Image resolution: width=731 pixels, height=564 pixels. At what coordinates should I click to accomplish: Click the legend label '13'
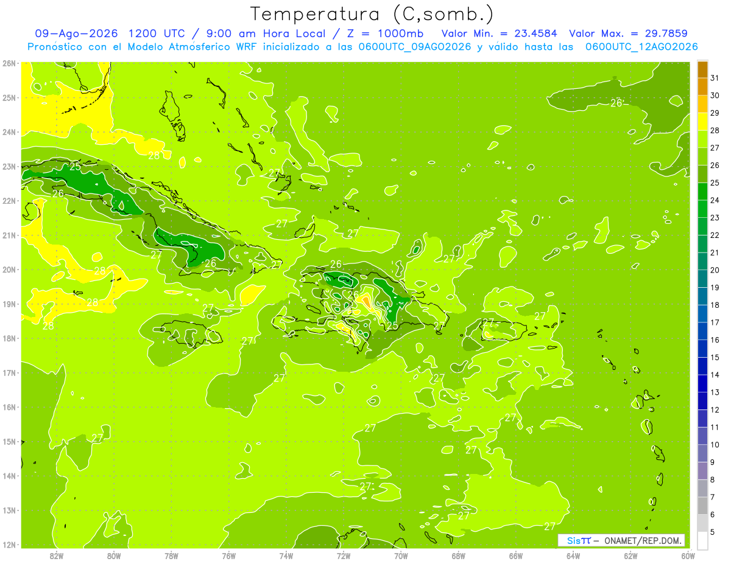[715, 392]
